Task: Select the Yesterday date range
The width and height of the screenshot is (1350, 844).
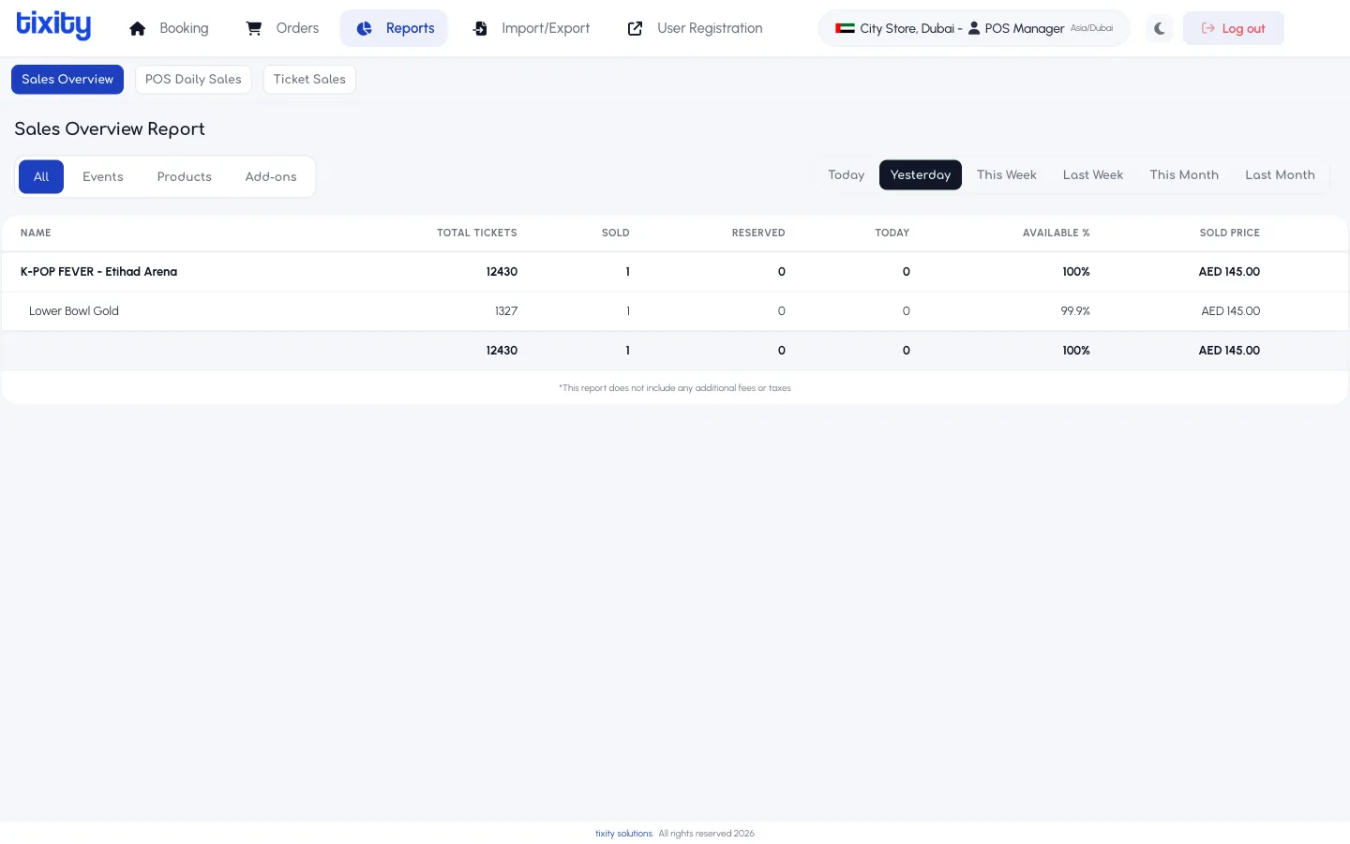Action: pos(921,174)
